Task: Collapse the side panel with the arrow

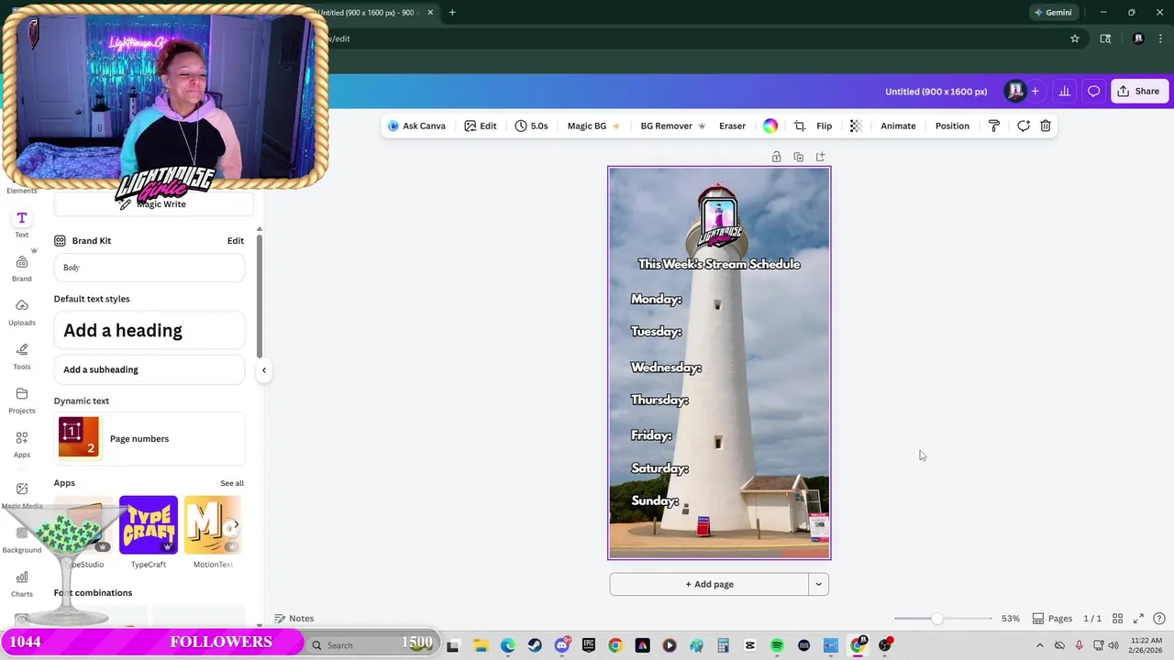Action: pos(263,370)
